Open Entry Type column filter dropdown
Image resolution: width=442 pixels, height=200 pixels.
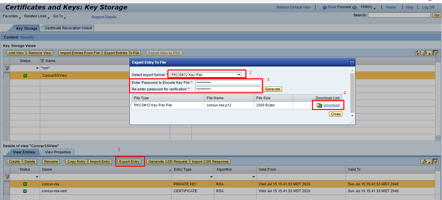[x=211, y=177]
